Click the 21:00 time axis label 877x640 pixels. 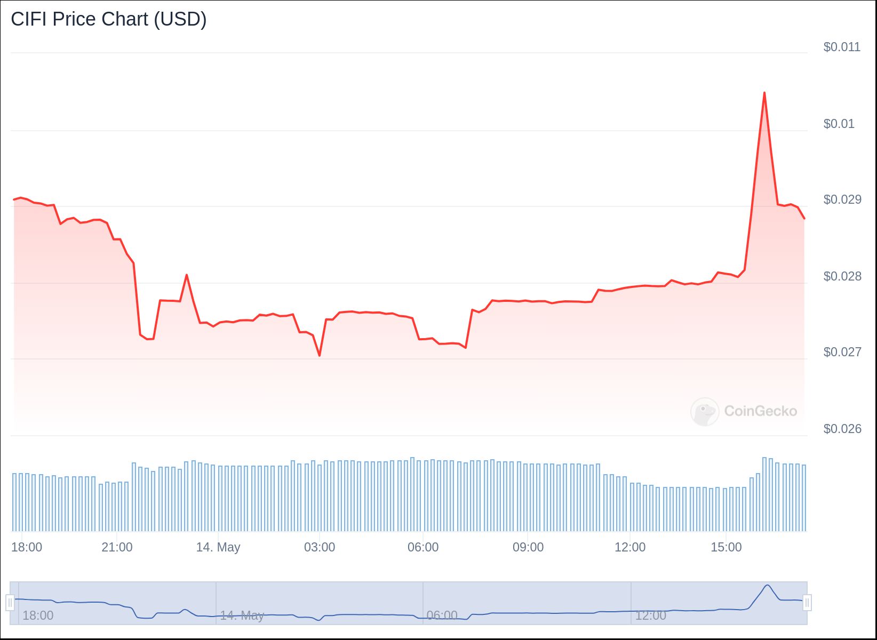[117, 547]
